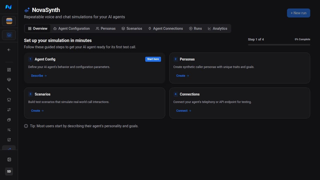Screen dimensions: 320x180
Task: Open the orange workspace avatar switcher
Action: (x=9, y=21)
